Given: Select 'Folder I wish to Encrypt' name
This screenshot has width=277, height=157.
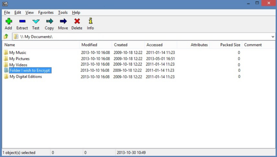Looking at the screenshot, I should [30, 70].
